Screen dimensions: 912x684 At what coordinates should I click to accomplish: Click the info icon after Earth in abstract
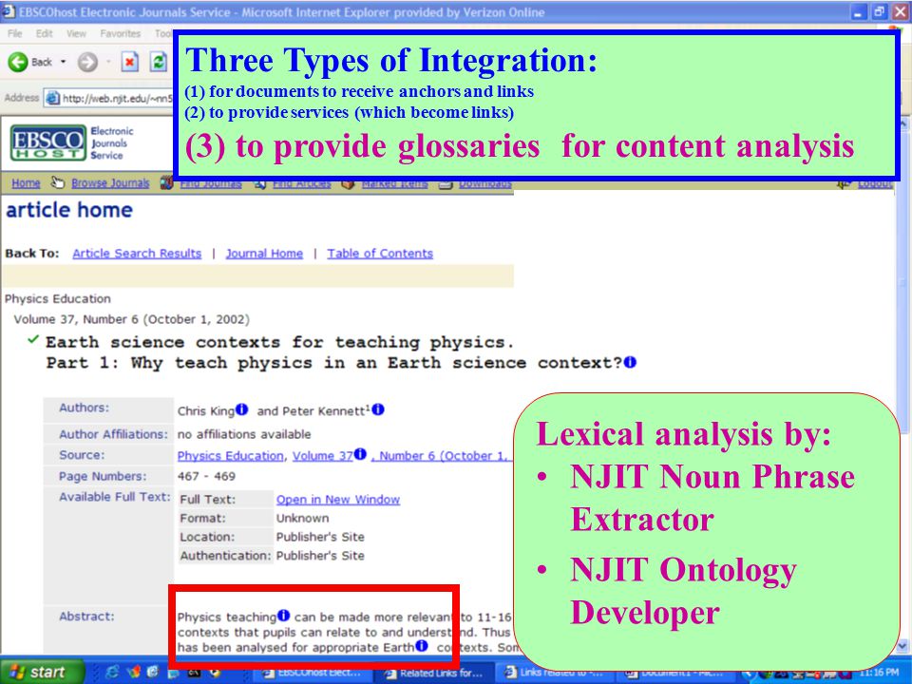click(x=422, y=646)
